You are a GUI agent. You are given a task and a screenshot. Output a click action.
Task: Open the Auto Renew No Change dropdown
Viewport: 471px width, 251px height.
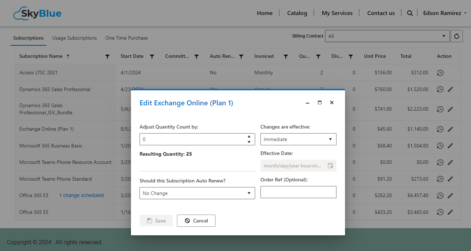click(x=197, y=193)
